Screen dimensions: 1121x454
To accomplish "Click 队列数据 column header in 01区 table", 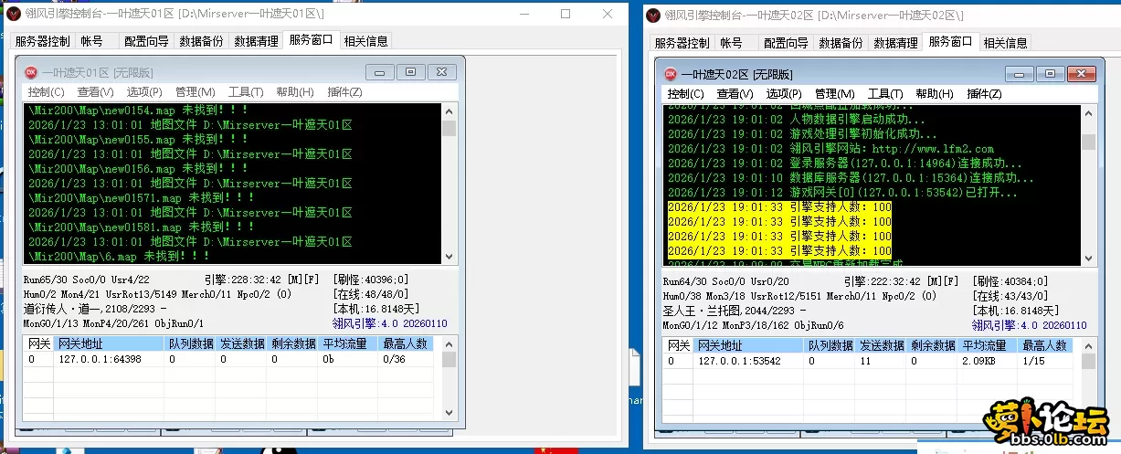I will [190, 343].
